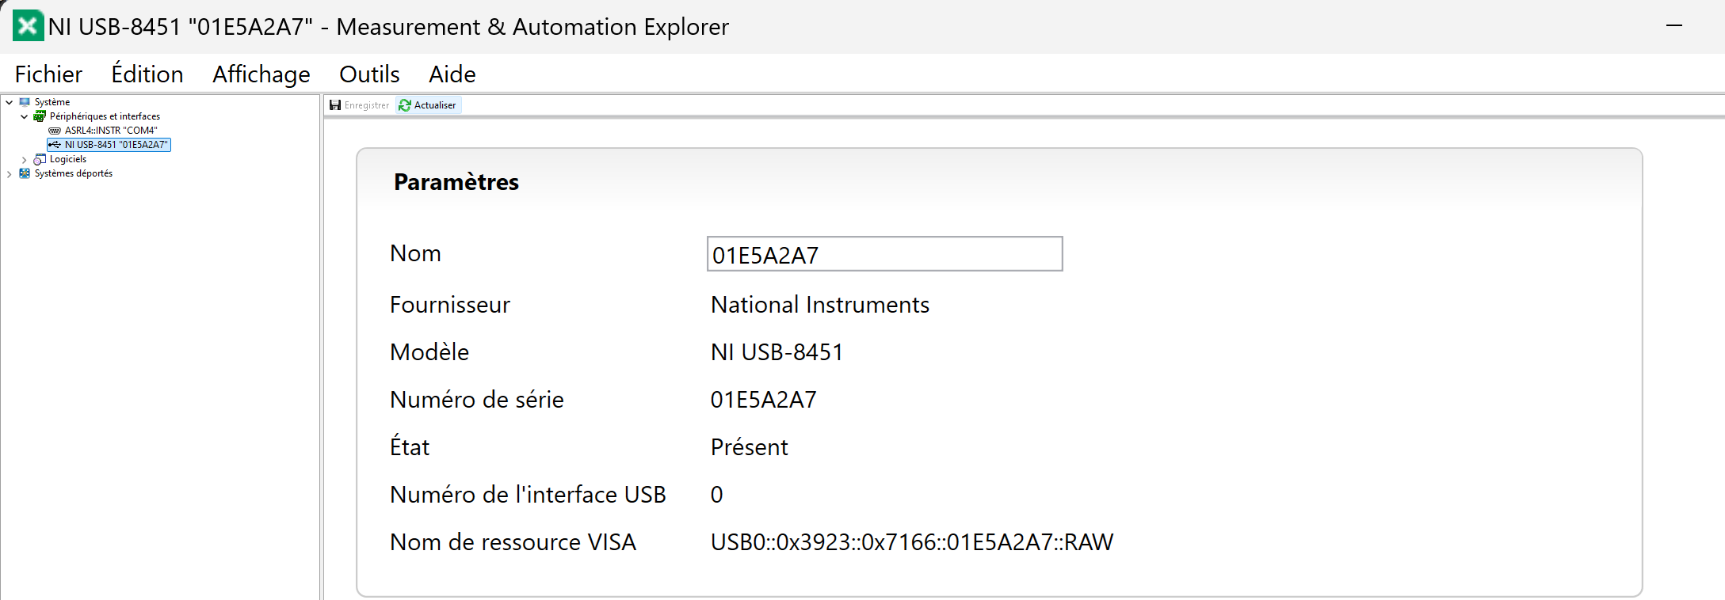The image size is (1725, 600).
Task: Open the Édition menu
Action: (x=147, y=74)
